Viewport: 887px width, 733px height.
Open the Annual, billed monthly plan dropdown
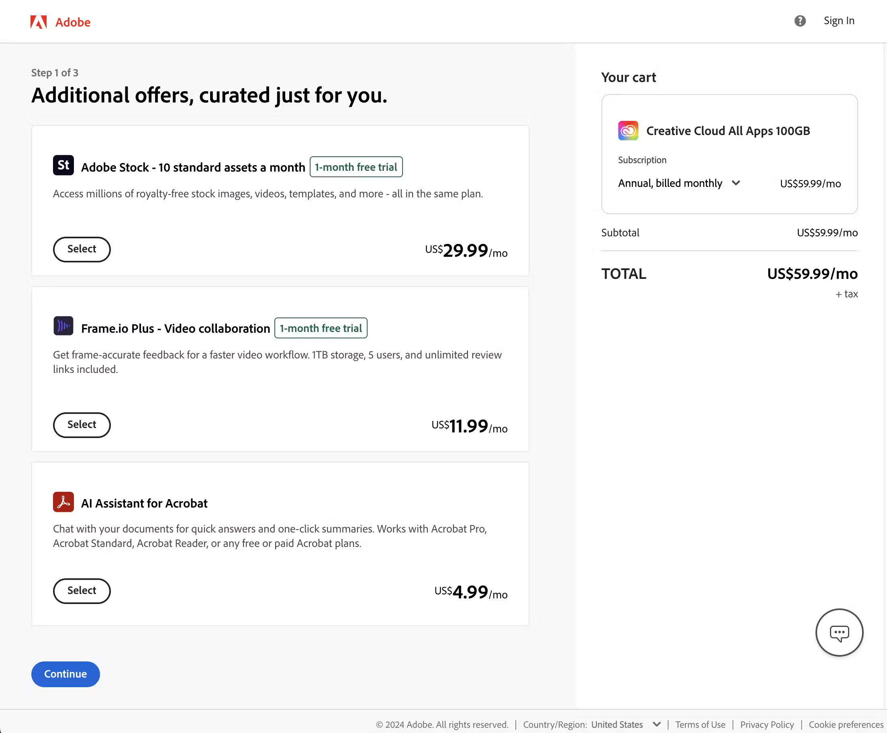pos(679,183)
